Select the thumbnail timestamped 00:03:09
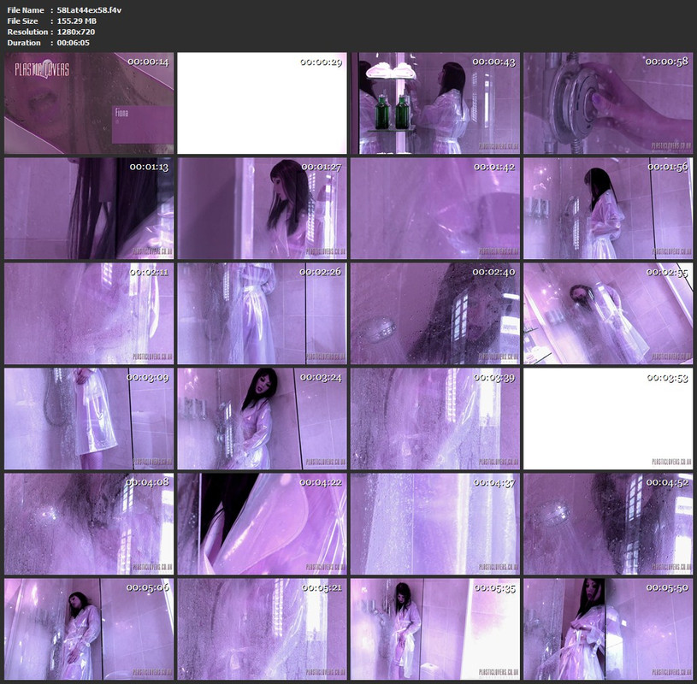This screenshot has width=697, height=684. pyautogui.click(x=89, y=419)
